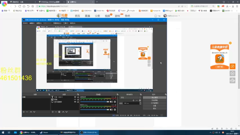Open Douyu 分类 navigation link
240x135 pixels.
pos(97,16)
